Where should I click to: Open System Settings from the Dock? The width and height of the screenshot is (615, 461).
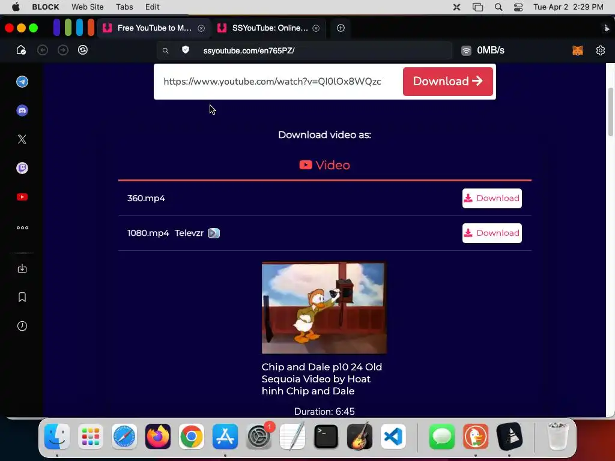pos(259,436)
